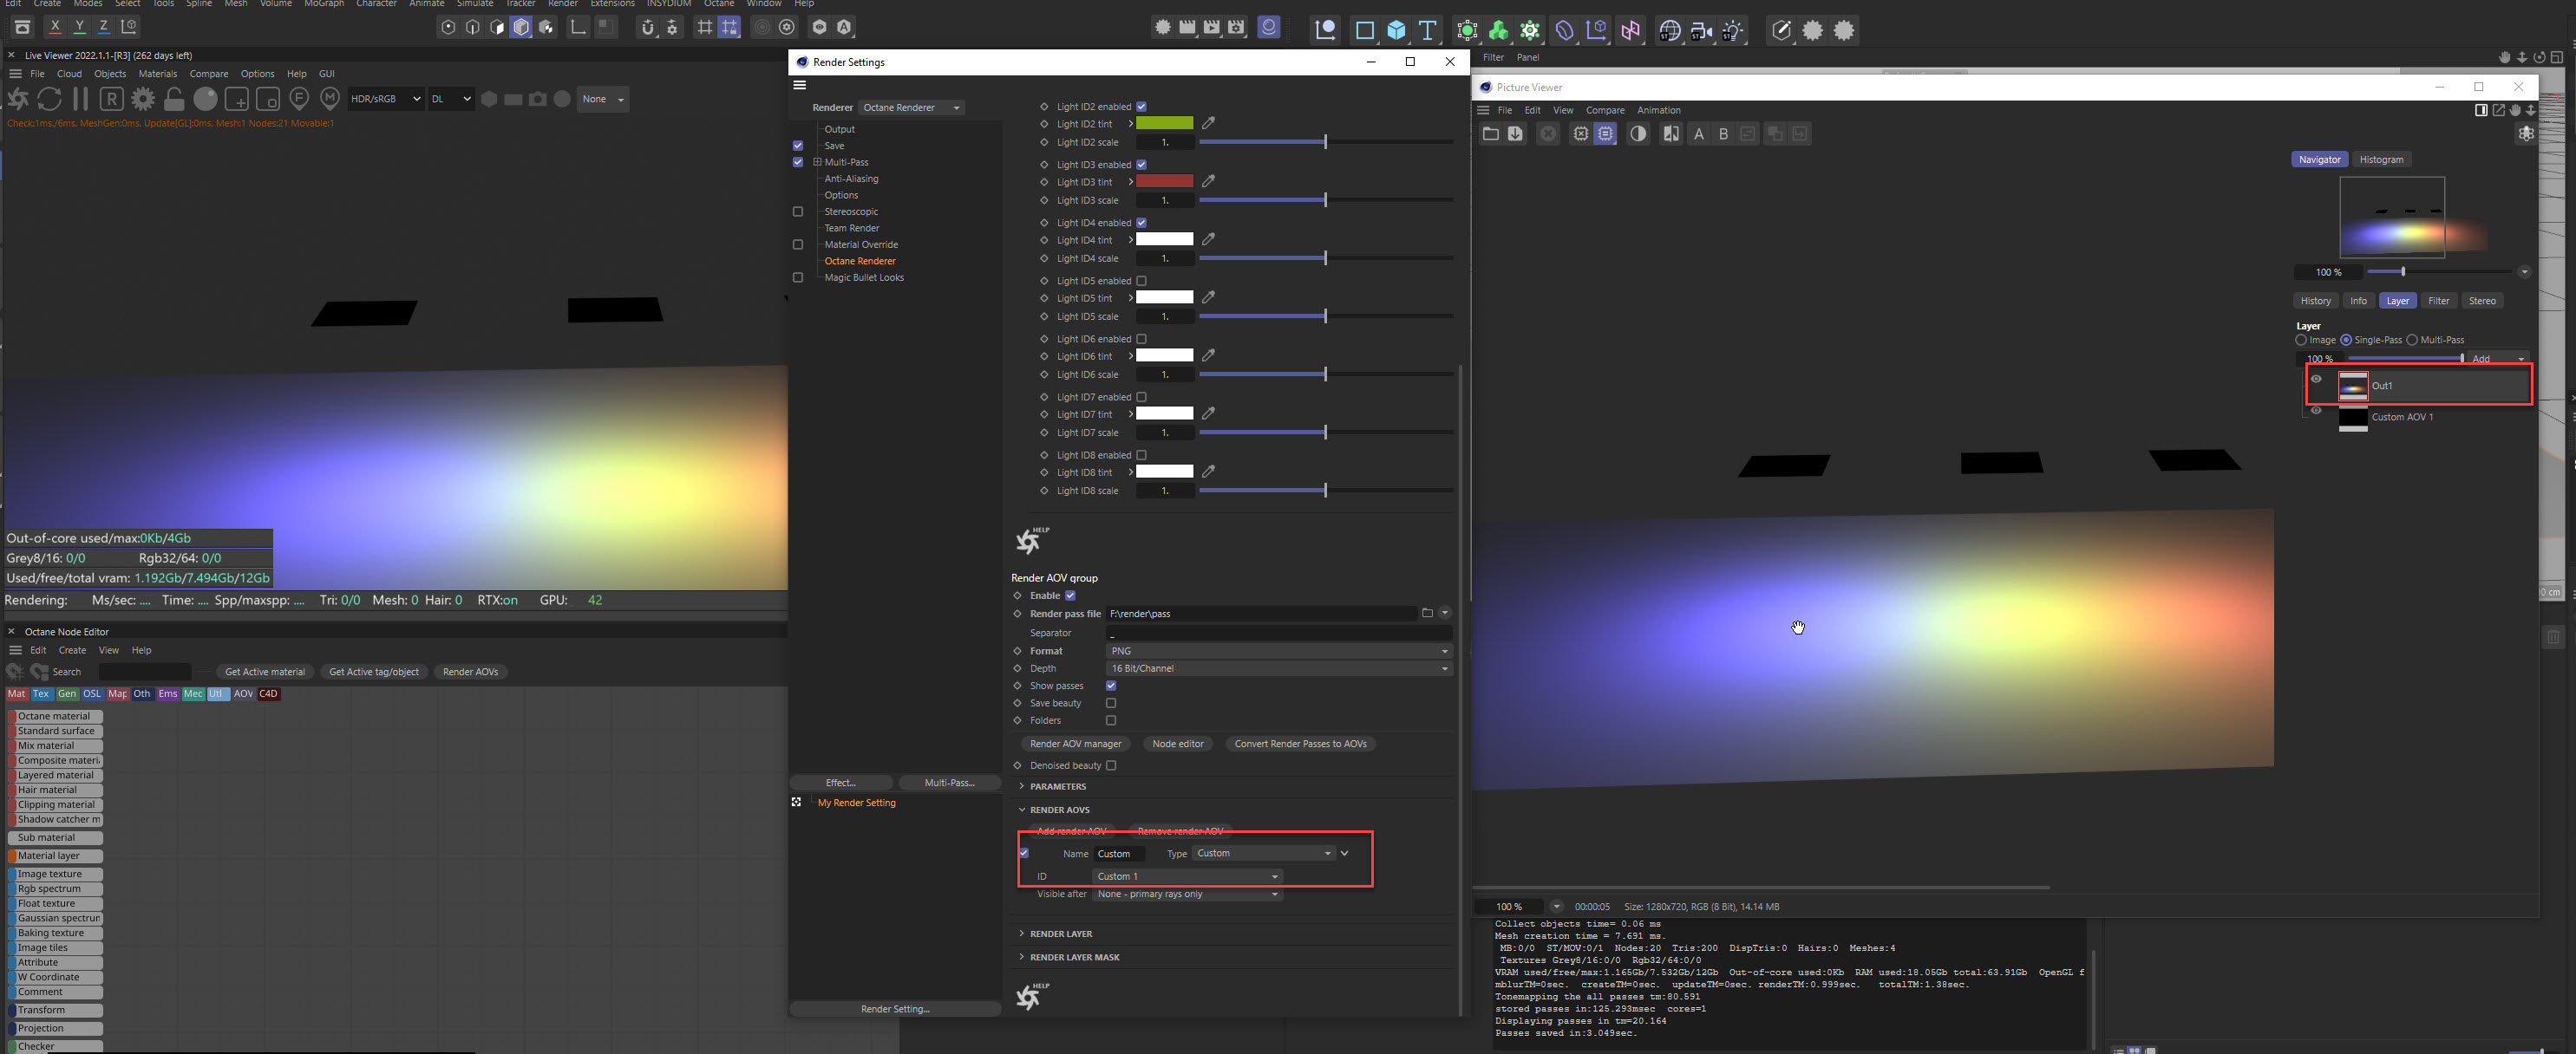2576x1054 pixels.
Task: Click the Octane send scene icon in Live Viewer
Action: point(18,99)
